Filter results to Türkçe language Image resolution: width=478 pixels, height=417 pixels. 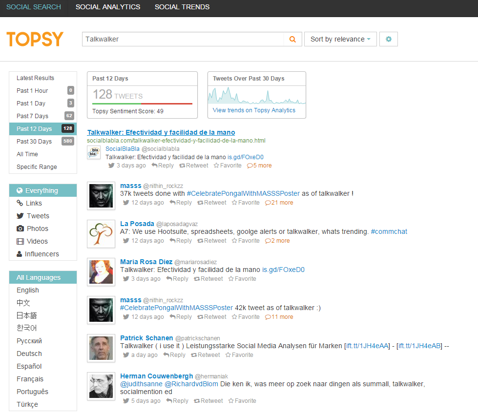43,404
